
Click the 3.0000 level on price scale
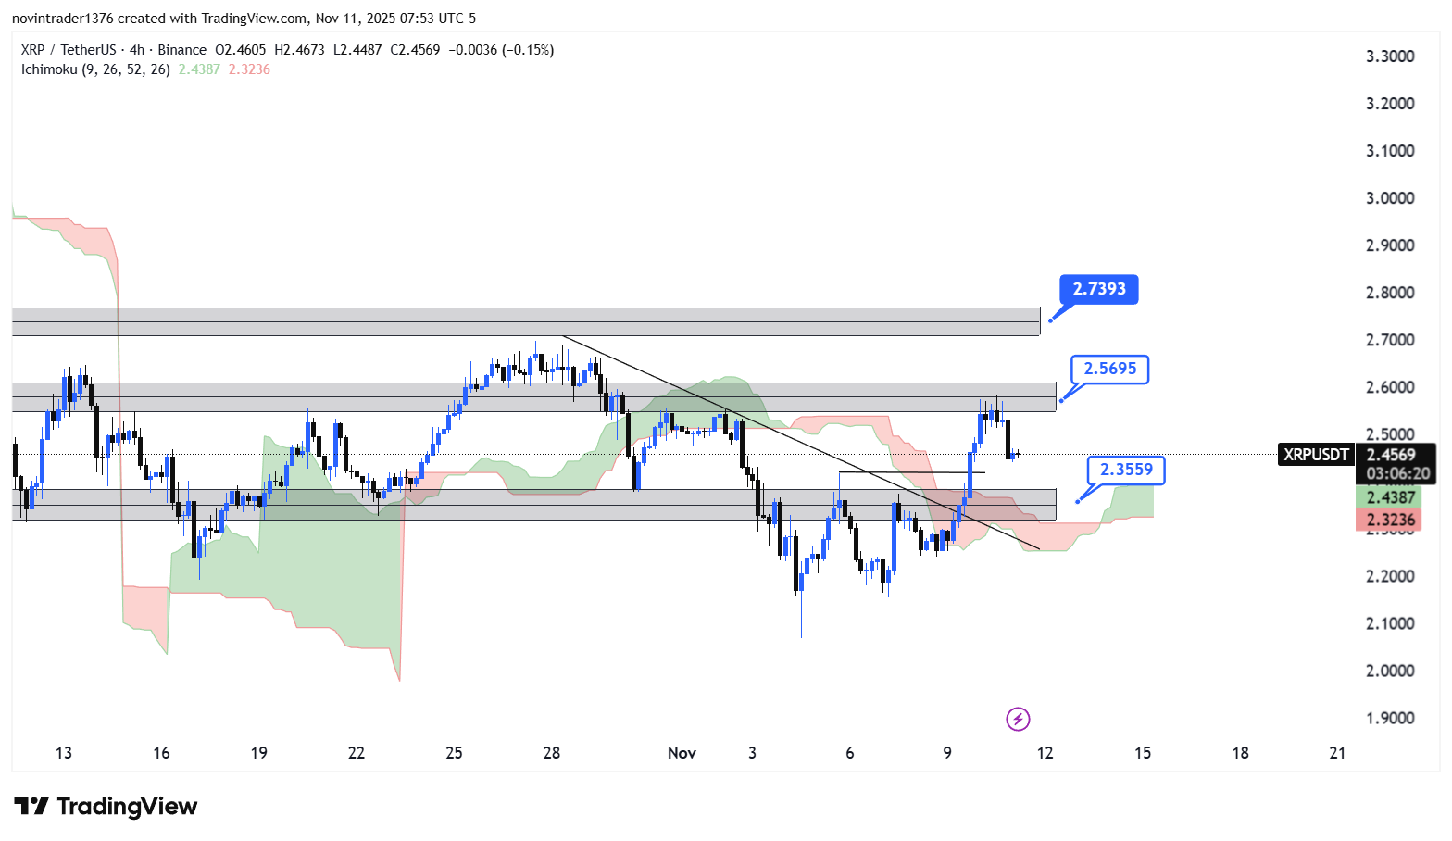point(1390,198)
